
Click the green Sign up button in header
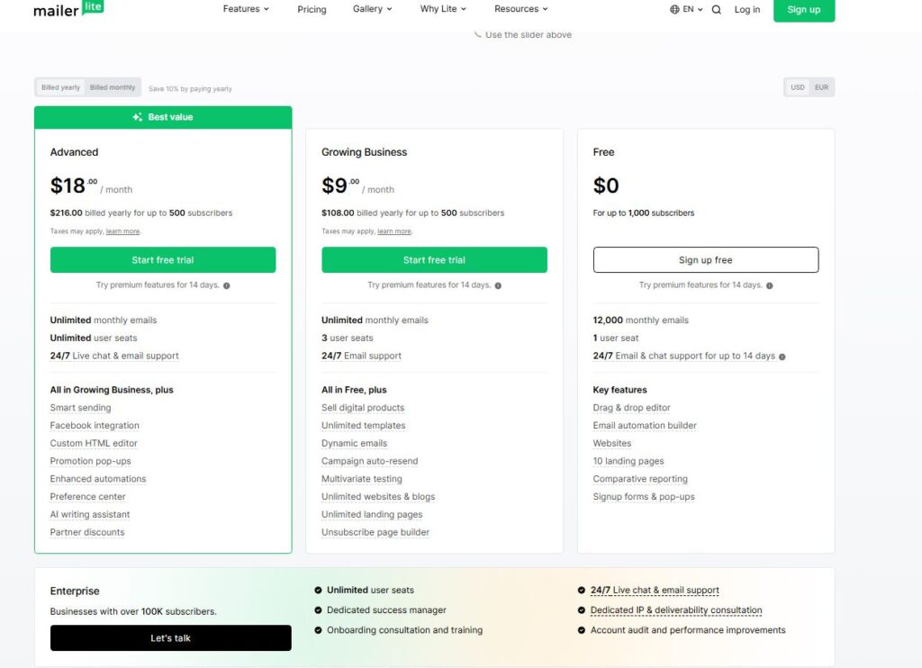[x=804, y=10]
